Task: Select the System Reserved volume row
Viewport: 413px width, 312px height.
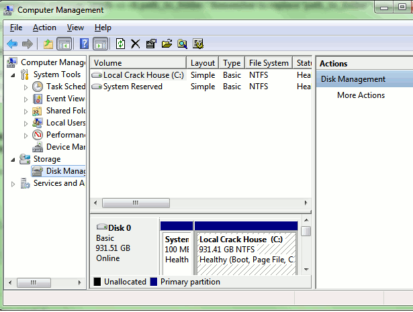Action: [201, 87]
